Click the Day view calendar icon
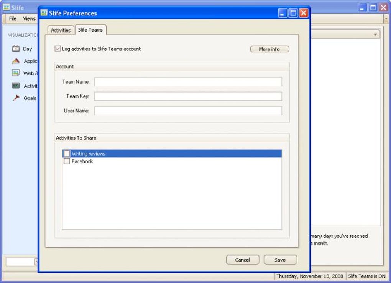 pyautogui.click(x=16, y=49)
